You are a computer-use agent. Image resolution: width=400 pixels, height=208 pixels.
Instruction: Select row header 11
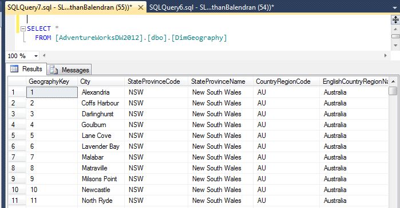pyautogui.click(x=17, y=201)
